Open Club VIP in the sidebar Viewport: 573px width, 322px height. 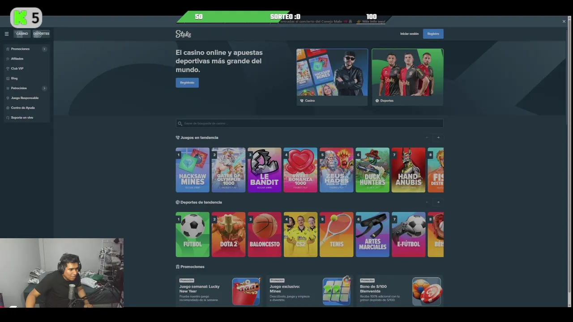17,68
